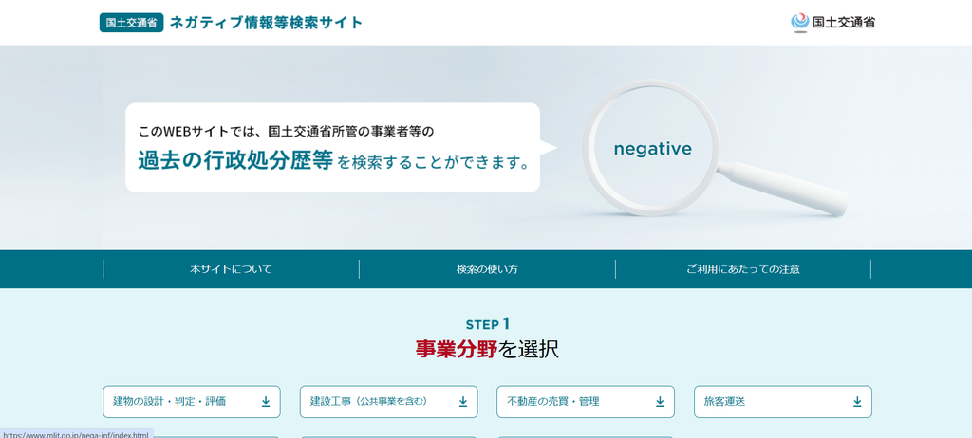Click the 過去の行政処分歴等 headline text
Viewport: 972px width, 438px height.
pos(235,160)
